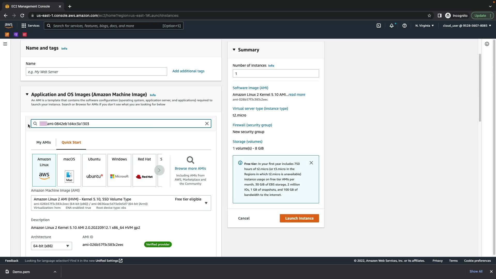
Task: Choose the Red Hat AMI tile
Action: click(144, 170)
